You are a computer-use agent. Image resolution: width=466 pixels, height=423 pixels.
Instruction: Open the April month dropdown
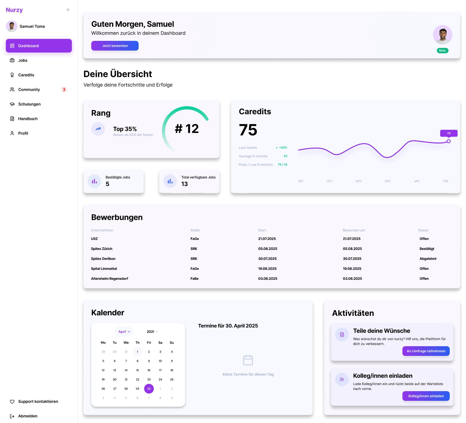(124, 332)
